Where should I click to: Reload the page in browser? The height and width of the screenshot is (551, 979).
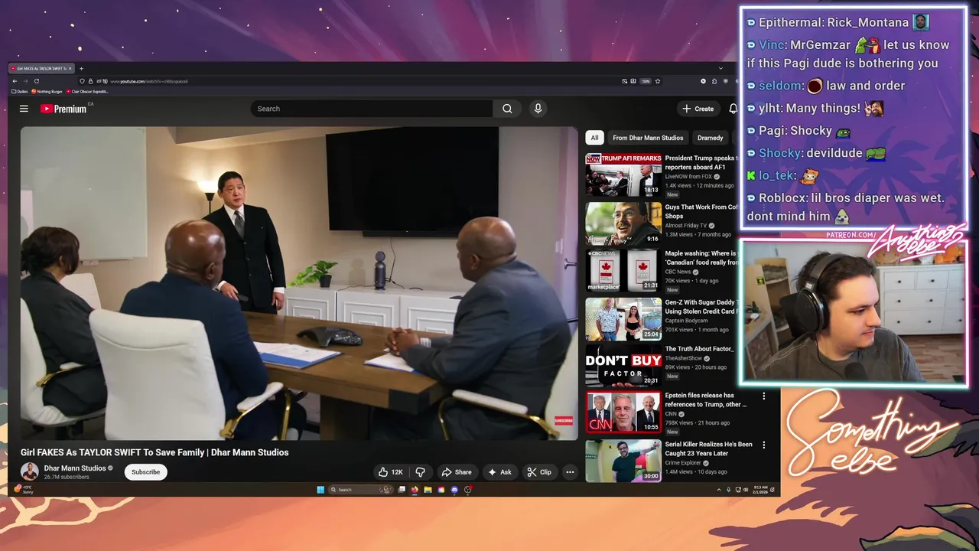pyautogui.click(x=36, y=81)
